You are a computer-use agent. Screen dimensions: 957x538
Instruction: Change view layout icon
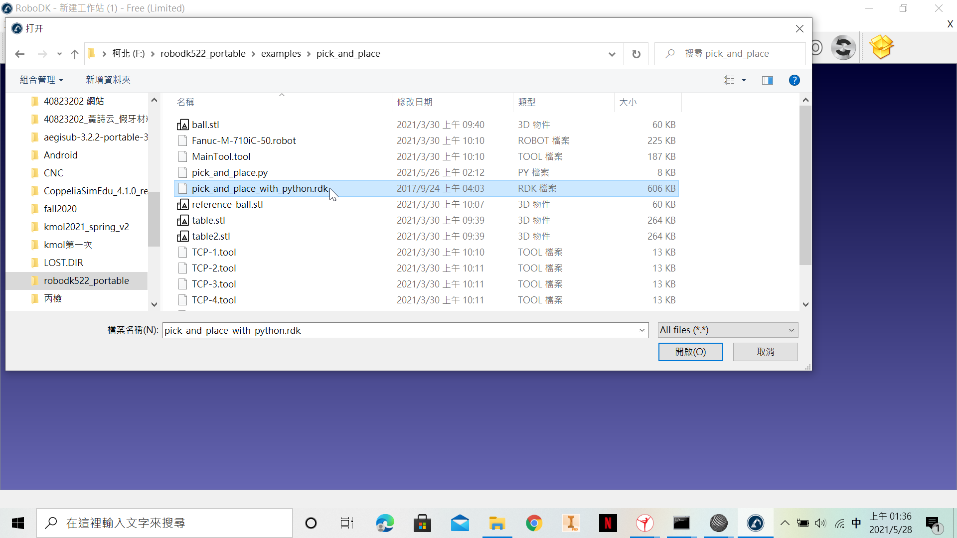pyautogui.click(x=729, y=80)
